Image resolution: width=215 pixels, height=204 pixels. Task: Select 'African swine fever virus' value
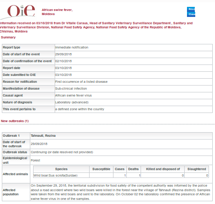pos(74,96)
